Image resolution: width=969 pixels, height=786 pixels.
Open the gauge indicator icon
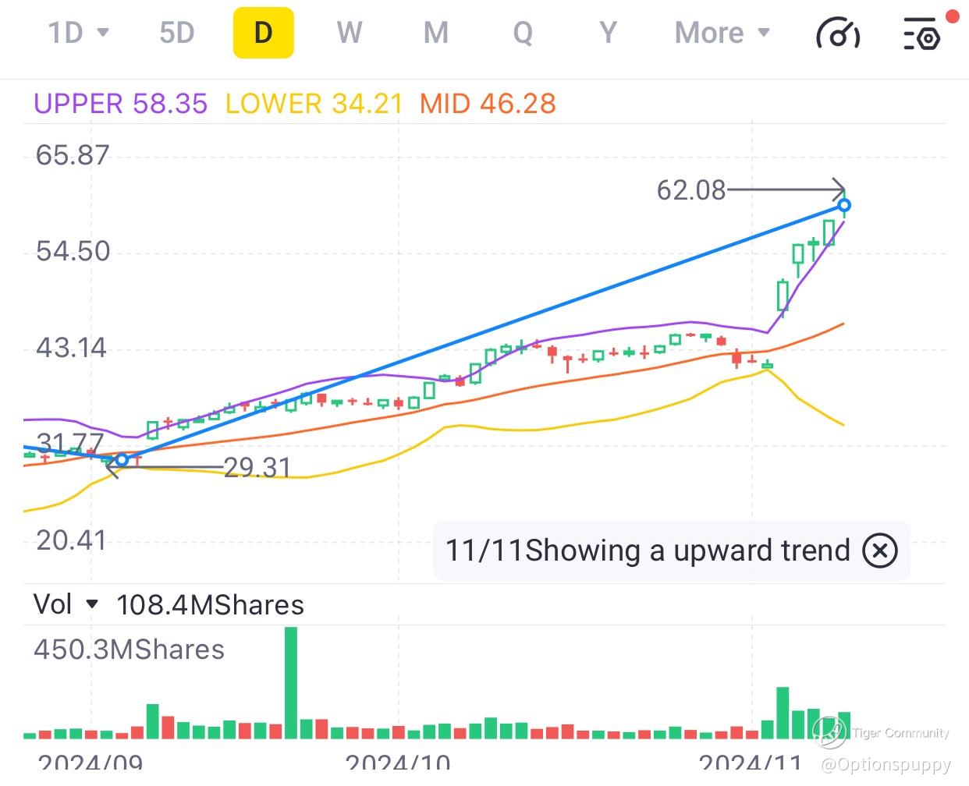tap(838, 34)
